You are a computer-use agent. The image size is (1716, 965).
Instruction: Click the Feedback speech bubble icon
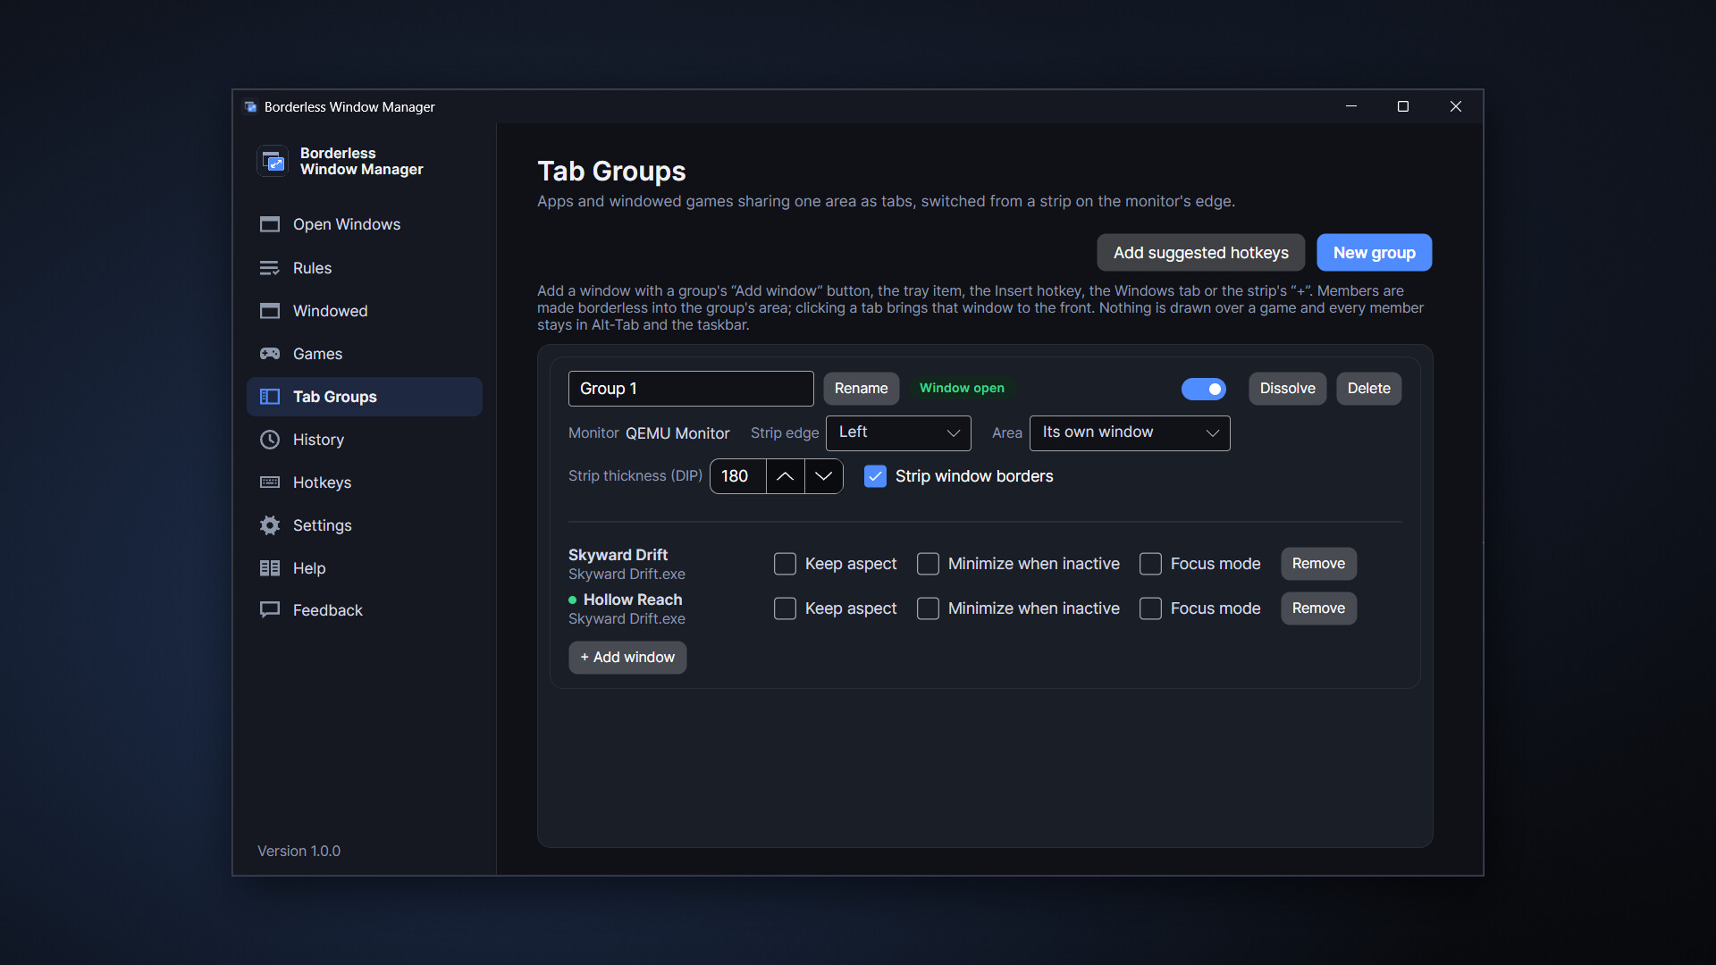tap(269, 610)
